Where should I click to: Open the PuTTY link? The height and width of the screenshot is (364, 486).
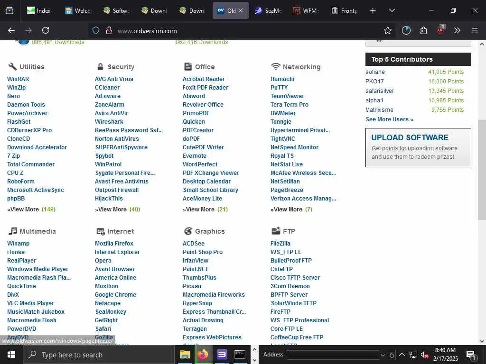[279, 88]
